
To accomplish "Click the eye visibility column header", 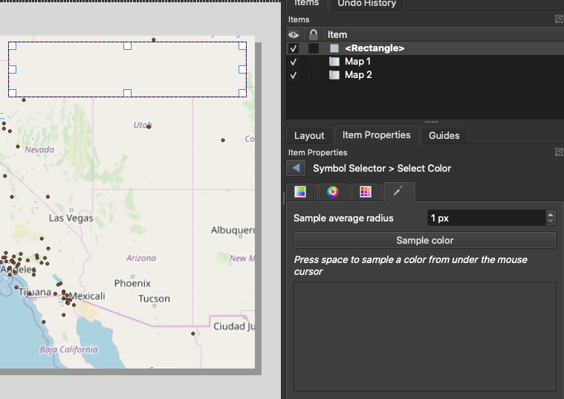I will [294, 34].
